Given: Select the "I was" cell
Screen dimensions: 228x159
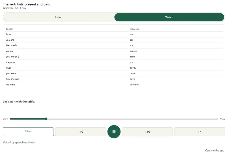Looking at the screenshot, I should 9,68.
